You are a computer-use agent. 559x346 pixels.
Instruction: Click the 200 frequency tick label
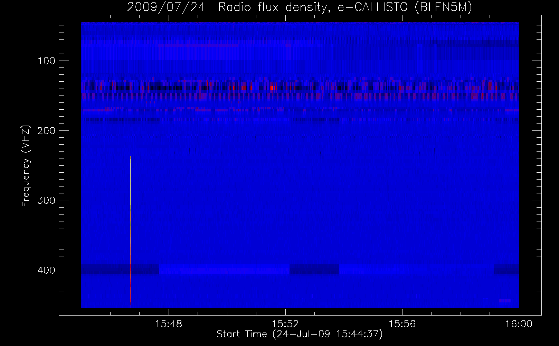[46, 130]
